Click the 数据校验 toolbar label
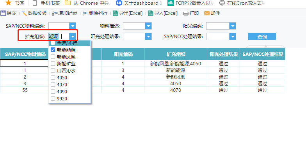 37,13
